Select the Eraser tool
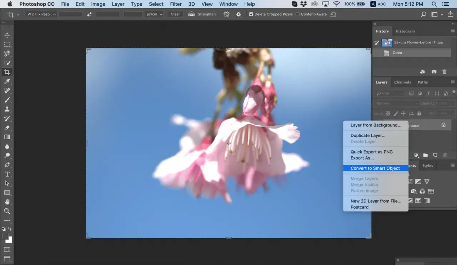The image size is (457, 265). click(x=7, y=128)
